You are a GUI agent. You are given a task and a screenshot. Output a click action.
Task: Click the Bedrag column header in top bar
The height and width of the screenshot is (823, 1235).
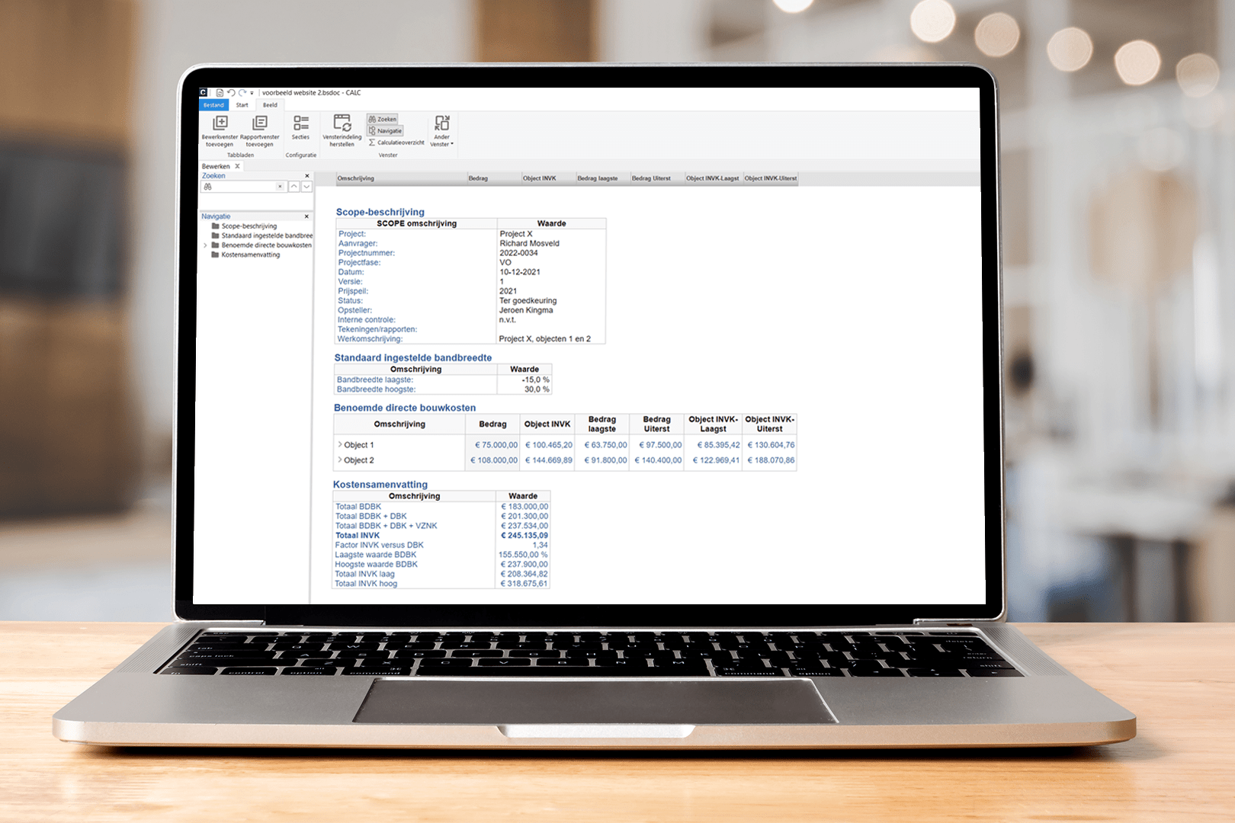494,178
